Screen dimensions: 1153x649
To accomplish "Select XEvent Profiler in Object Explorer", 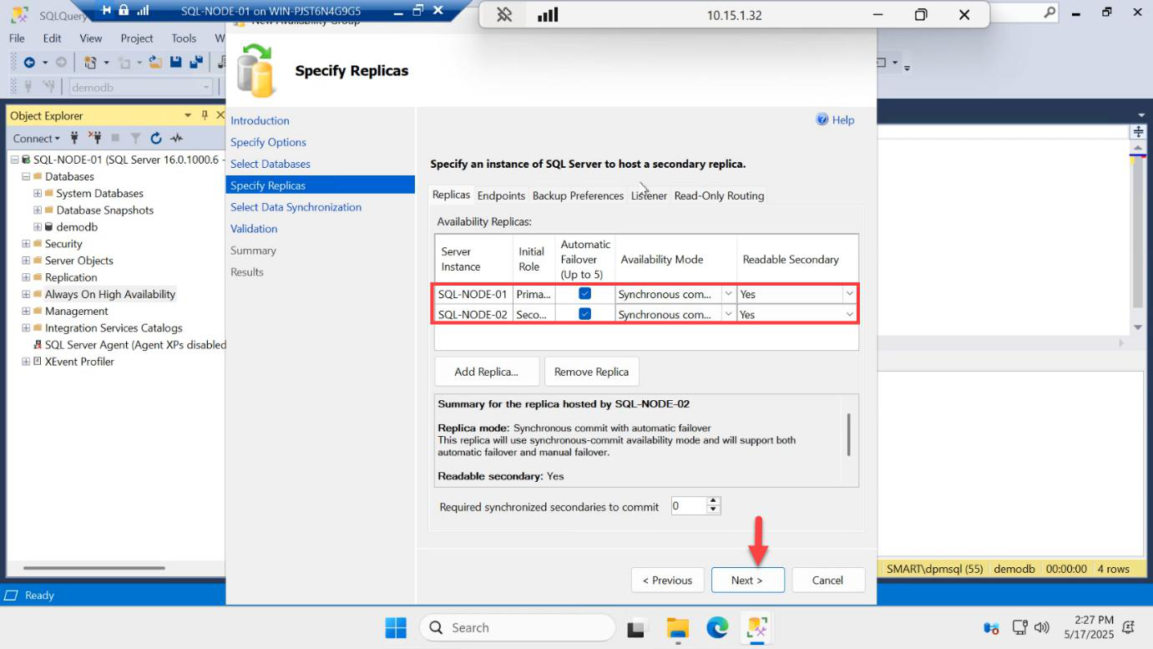I will click(x=79, y=362).
